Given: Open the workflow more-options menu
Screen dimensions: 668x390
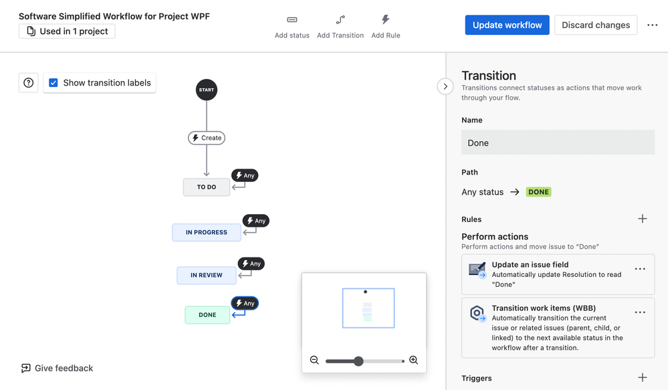Looking at the screenshot, I should [652, 25].
